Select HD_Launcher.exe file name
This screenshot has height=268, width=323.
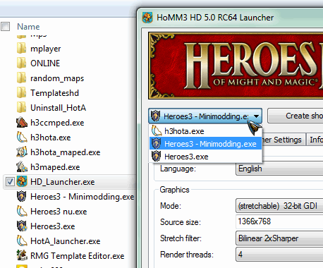(63, 182)
